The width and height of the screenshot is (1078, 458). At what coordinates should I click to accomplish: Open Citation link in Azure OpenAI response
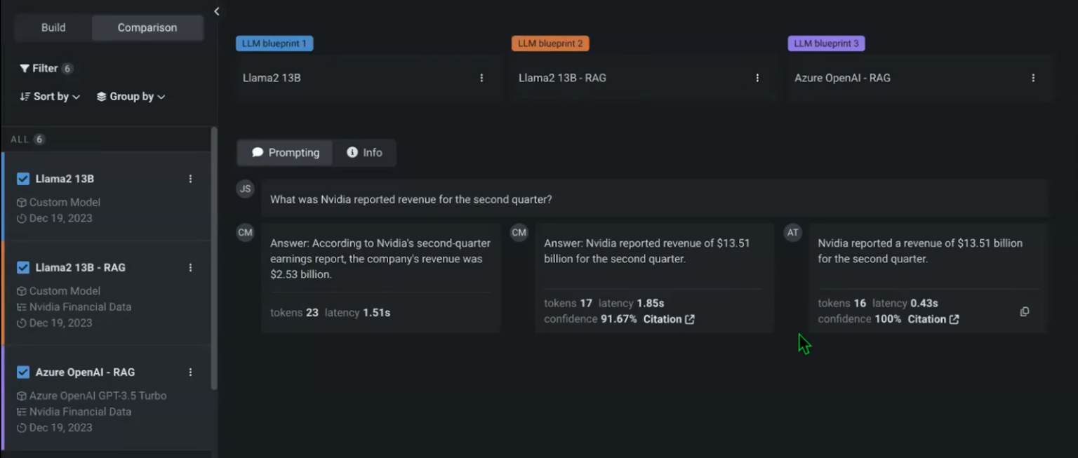pyautogui.click(x=933, y=319)
